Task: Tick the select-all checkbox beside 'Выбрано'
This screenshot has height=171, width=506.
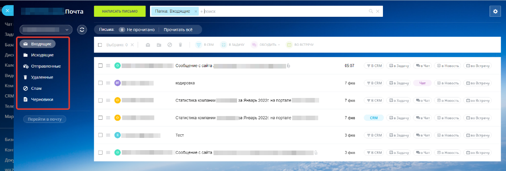Action: point(100,45)
